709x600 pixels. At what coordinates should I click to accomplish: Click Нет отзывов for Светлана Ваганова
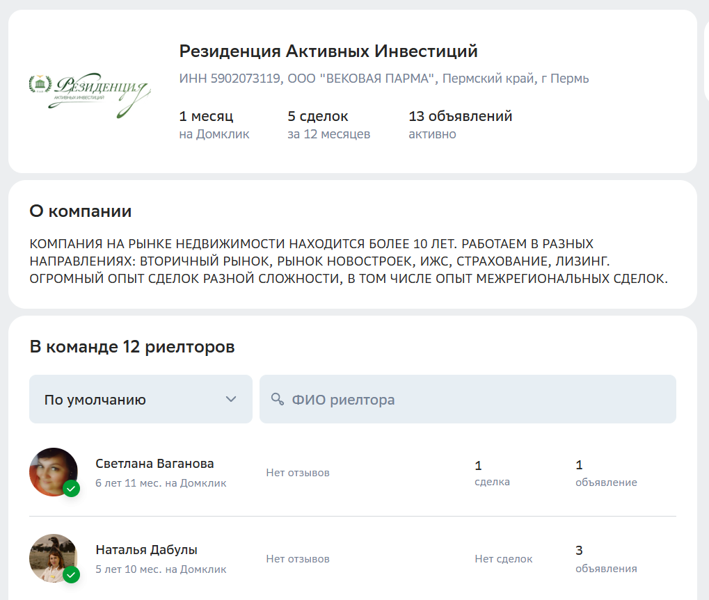coord(298,473)
